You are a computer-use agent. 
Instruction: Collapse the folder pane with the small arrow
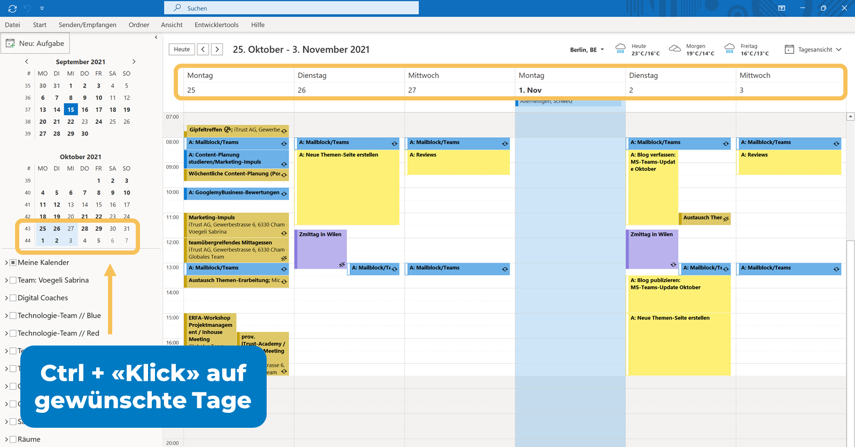156,37
